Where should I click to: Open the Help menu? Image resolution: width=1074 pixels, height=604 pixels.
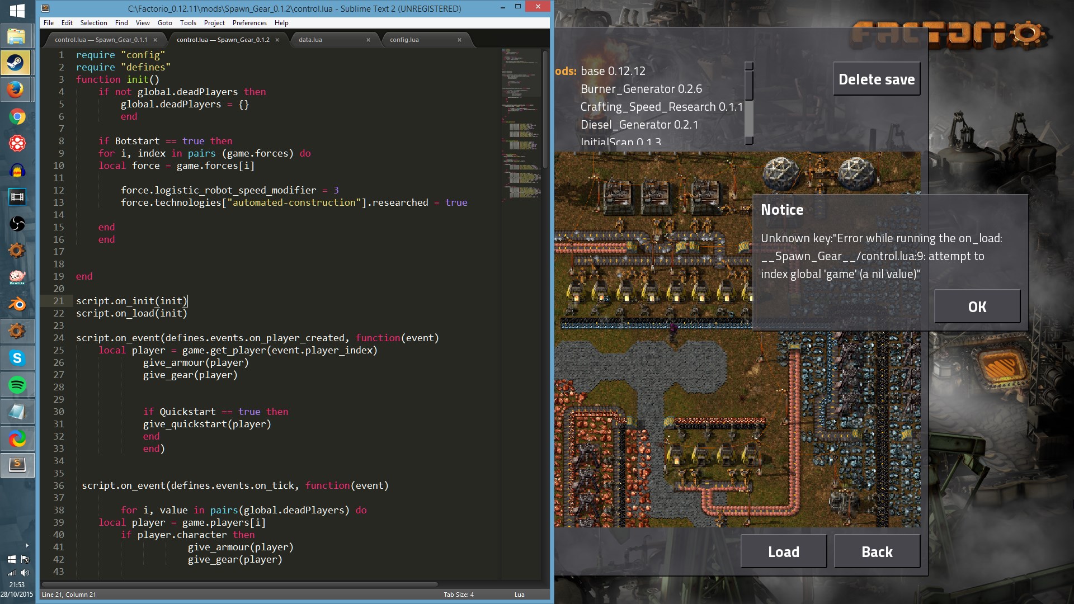pos(281,23)
